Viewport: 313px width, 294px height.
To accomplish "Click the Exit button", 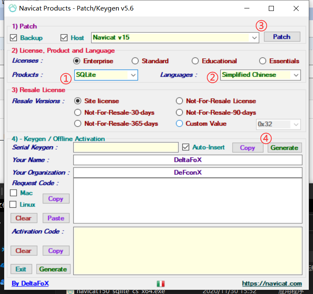I will [21, 269].
